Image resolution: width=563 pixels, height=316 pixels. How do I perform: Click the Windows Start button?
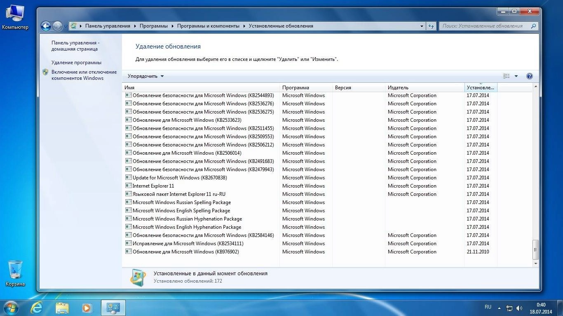click(11, 307)
